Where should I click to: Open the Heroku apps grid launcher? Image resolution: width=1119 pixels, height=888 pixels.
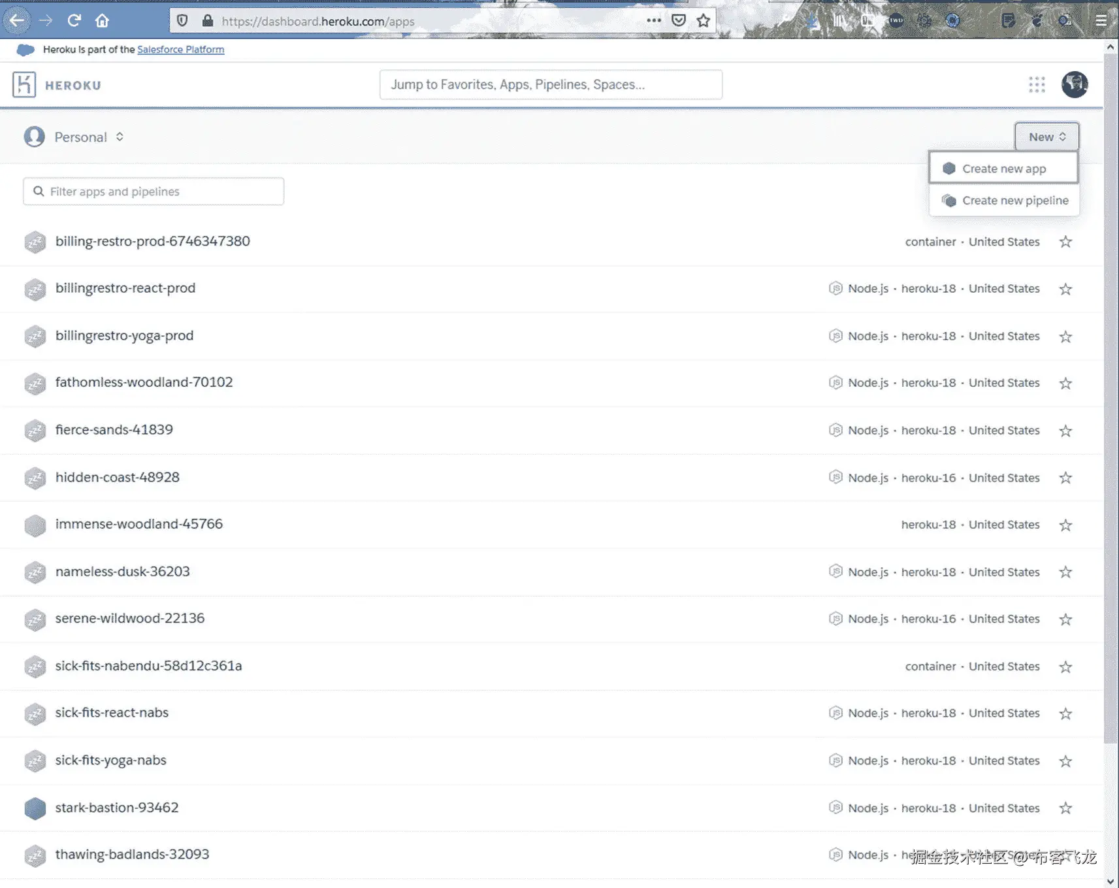click(x=1037, y=84)
